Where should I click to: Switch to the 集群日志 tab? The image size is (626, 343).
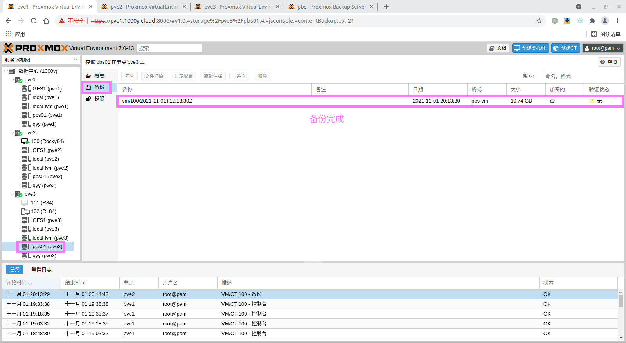click(41, 269)
